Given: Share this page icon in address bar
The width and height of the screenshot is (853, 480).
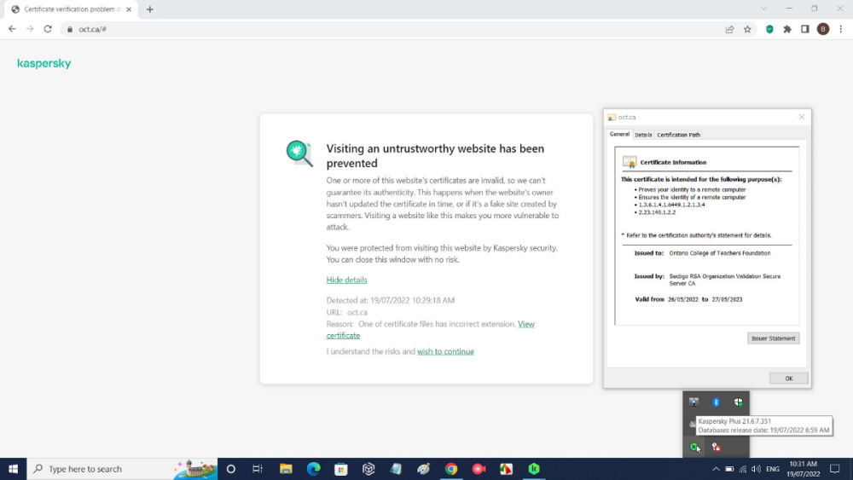Looking at the screenshot, I should click(729, 29).
